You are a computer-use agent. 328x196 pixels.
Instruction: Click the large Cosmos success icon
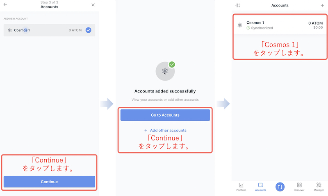pyautogui.click(x=165, y=71)
